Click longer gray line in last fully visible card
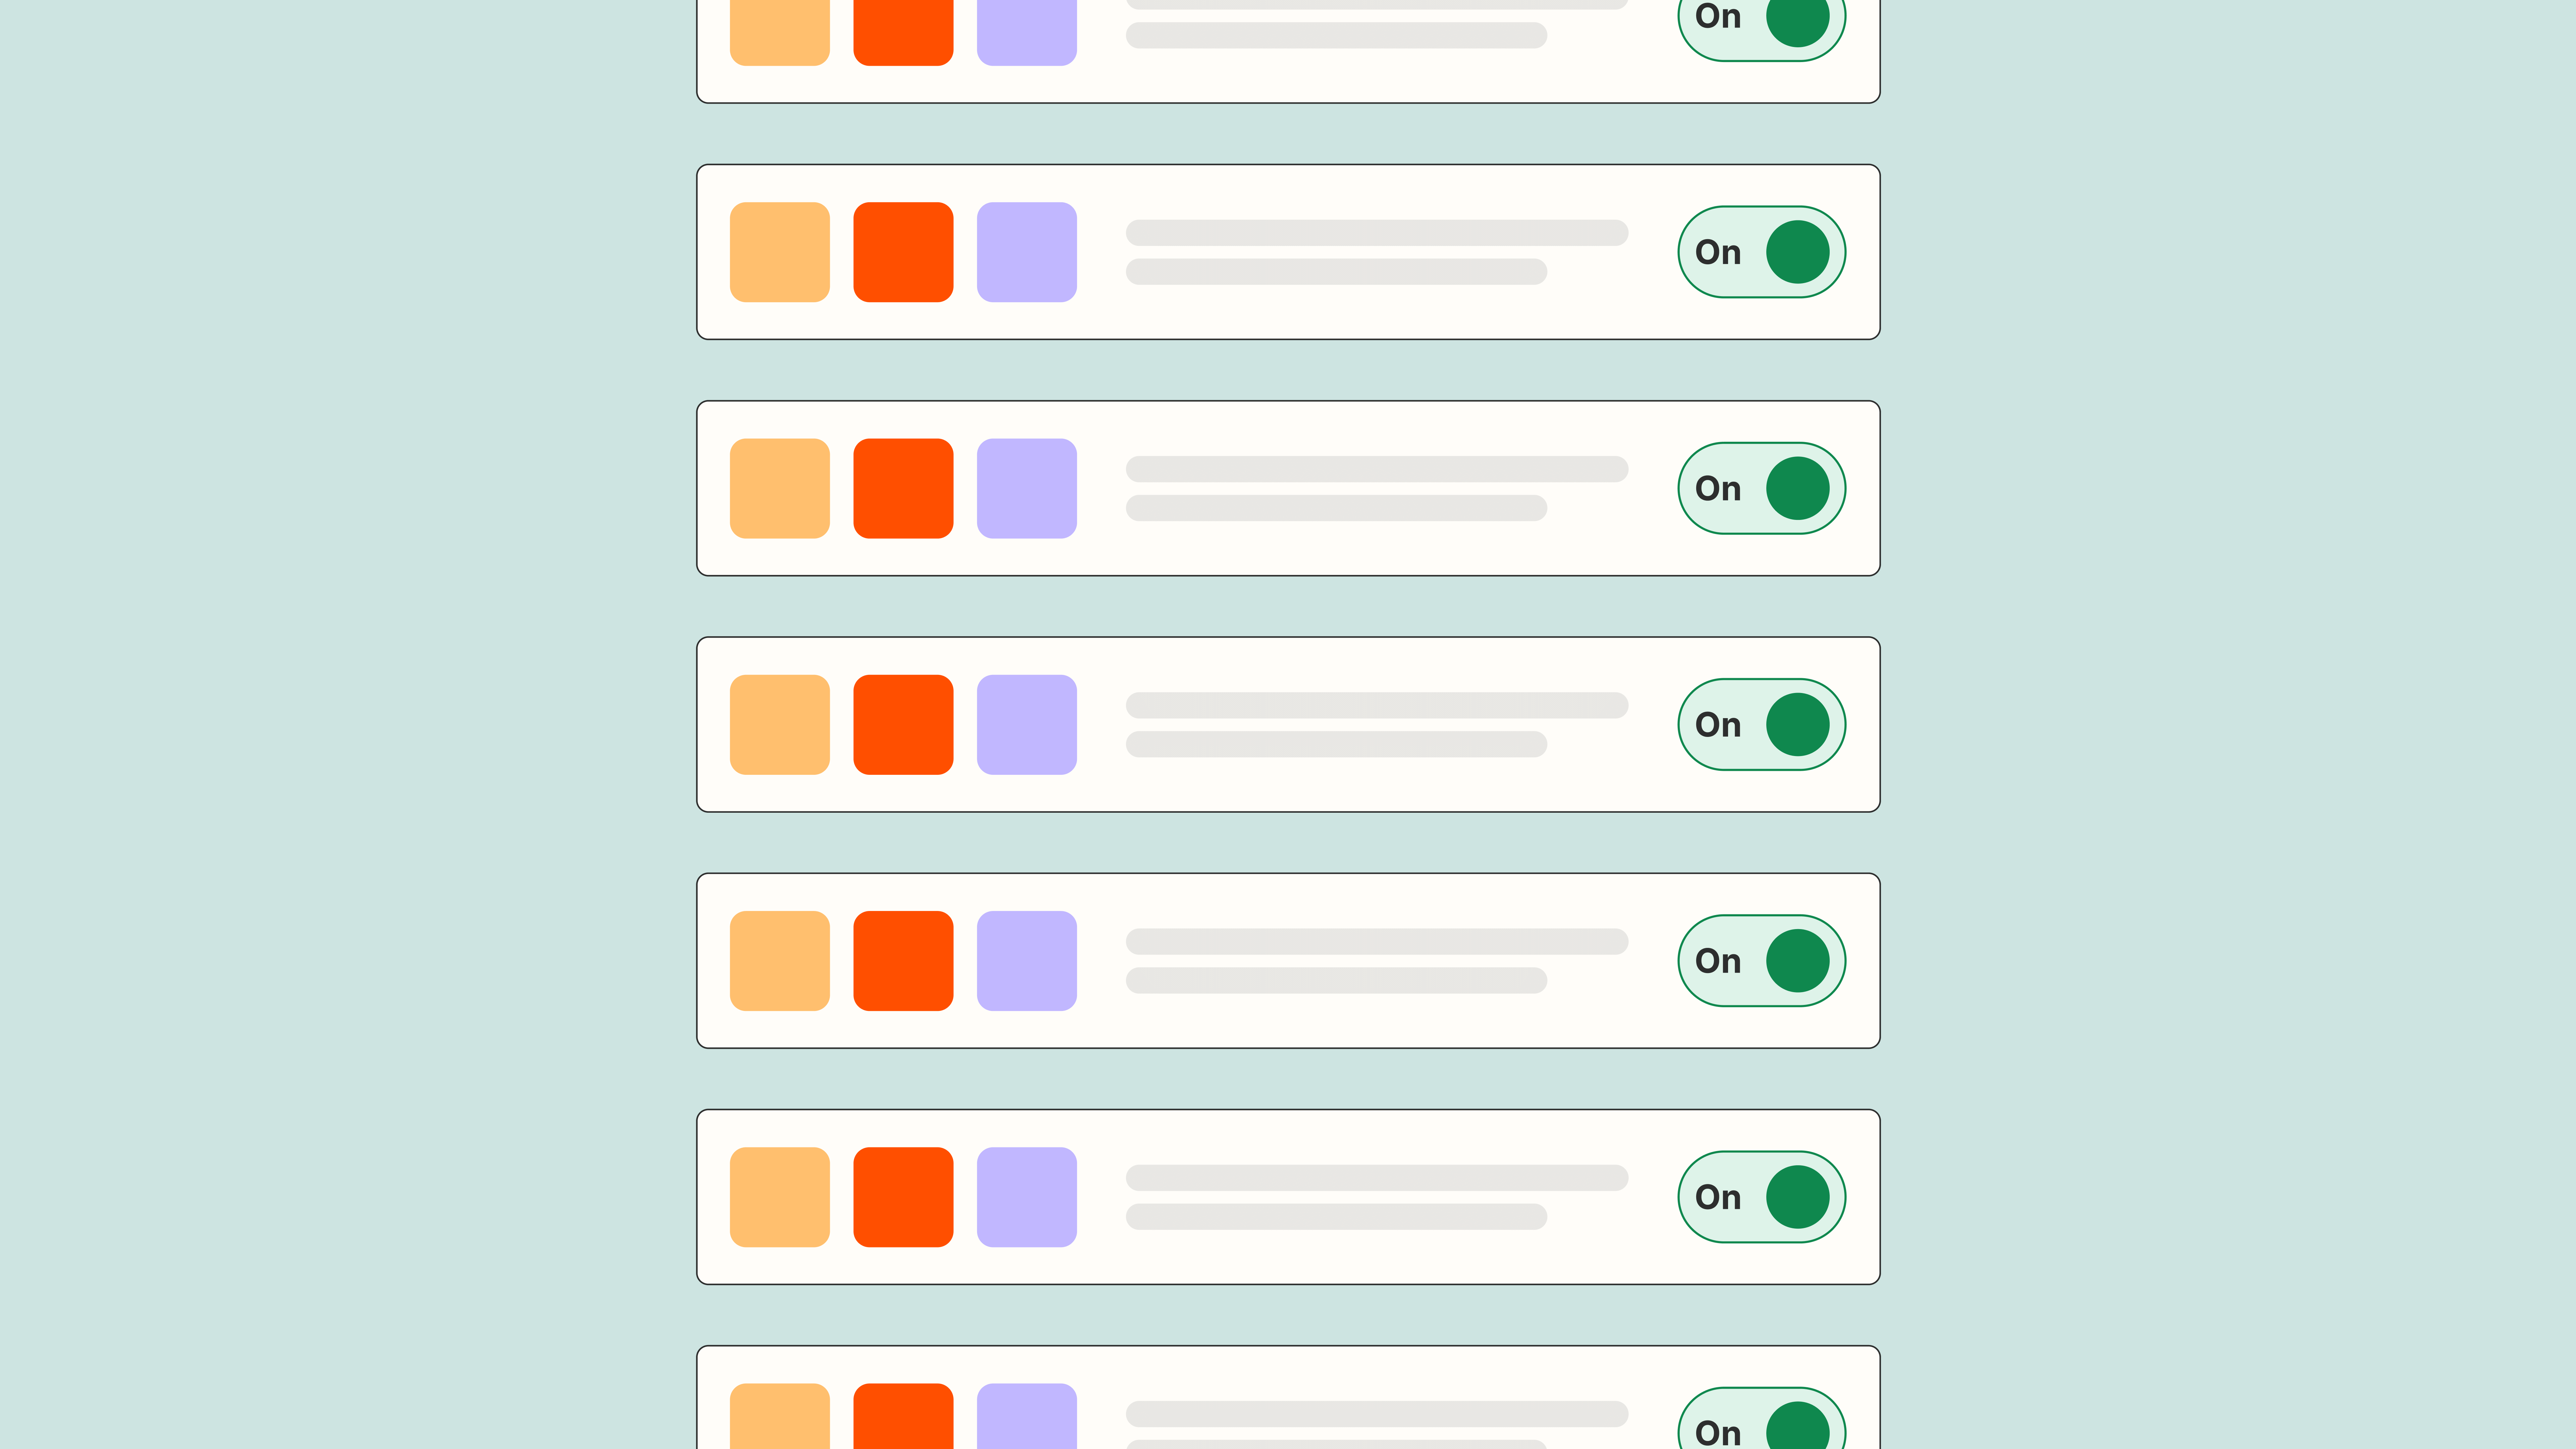This screenshot has height=1449, width=2576. pyautogui.click(x=1376, y=1177)
